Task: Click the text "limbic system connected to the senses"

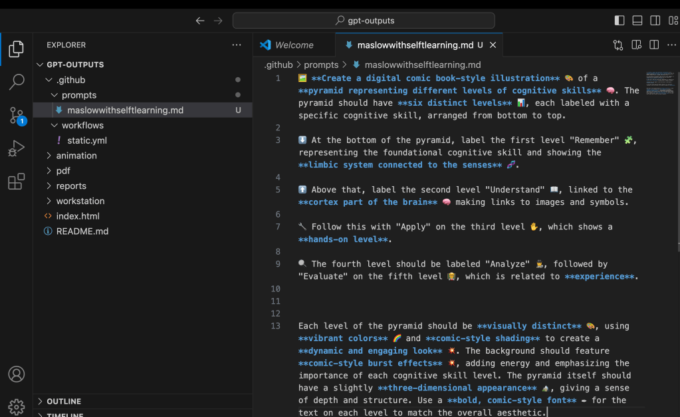Action: tap(400, 165)
